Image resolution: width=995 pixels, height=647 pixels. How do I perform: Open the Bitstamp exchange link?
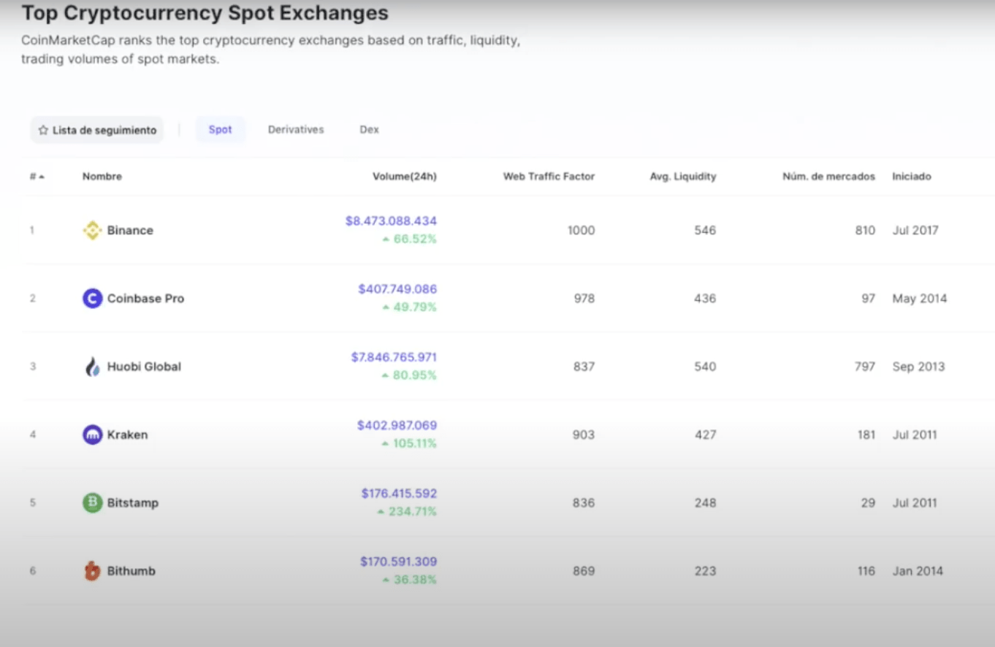133,502
